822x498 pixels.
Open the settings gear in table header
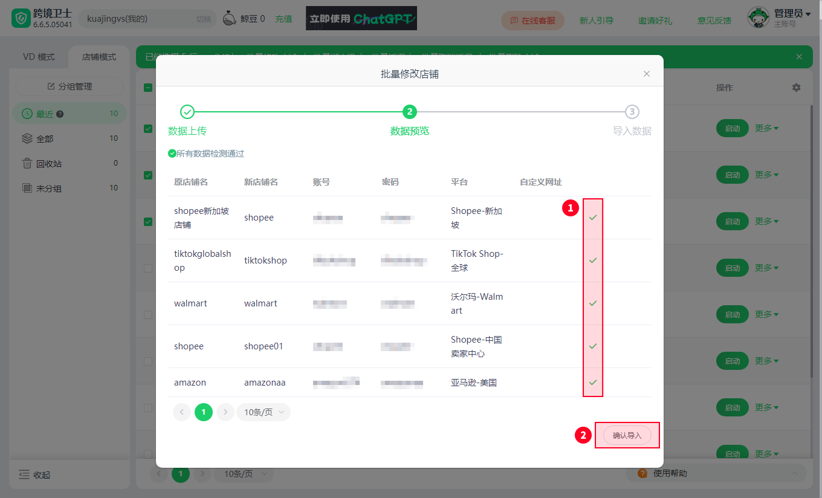[x=796, y=88]
